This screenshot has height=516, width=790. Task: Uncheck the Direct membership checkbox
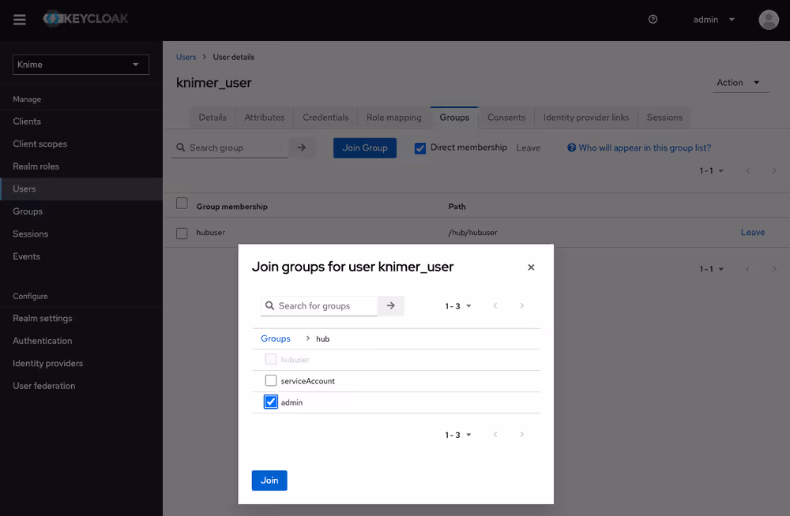pyautogui.click(x=419, y=148)
